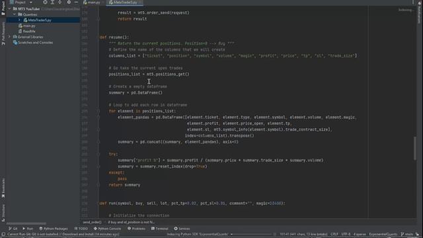Fold the try block in gutter

(x=98, y=154)
